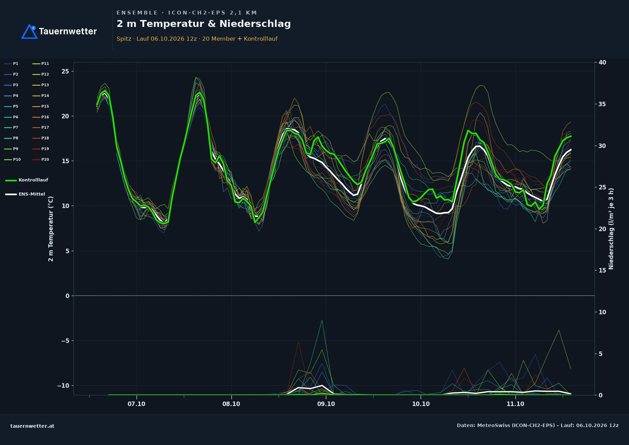
Task: Click the 'ENSEMBLE · ICON-CH2-EPS 2,1 KM' header
Action: click(x=187, y=13)
